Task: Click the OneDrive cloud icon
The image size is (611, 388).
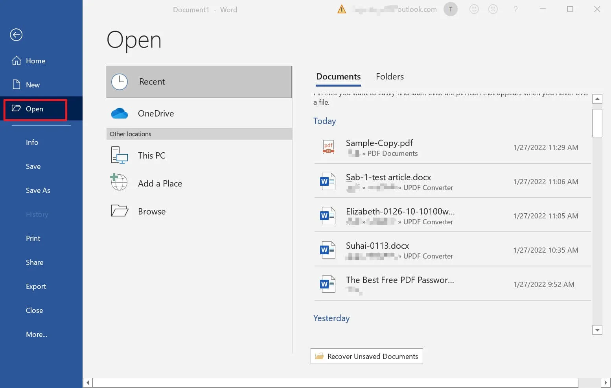Action: tap(120, 113)
